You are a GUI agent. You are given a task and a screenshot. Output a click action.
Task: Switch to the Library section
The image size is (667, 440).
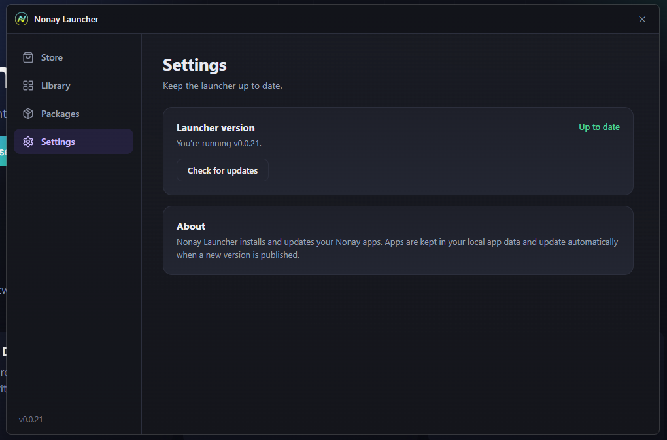click(x=74, y=86)
